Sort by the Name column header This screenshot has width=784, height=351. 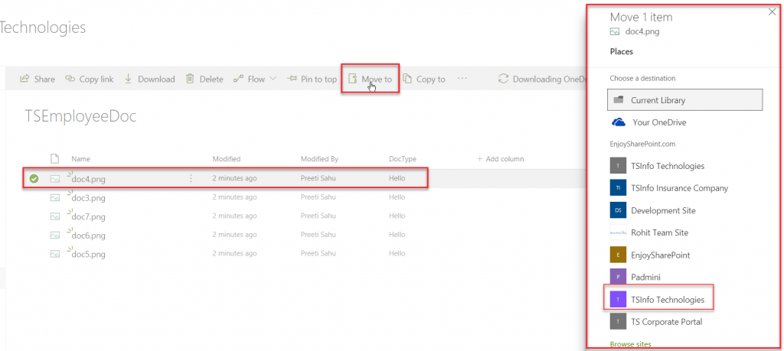click(80, 159)
